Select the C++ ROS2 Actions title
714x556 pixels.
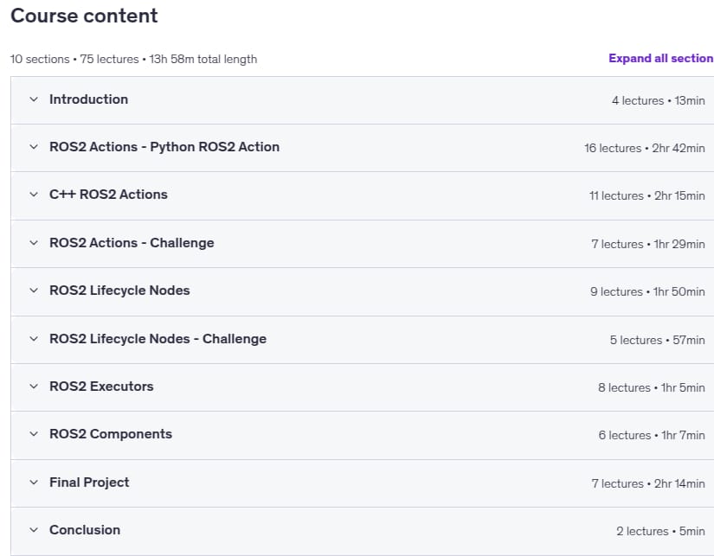[108, 195]
